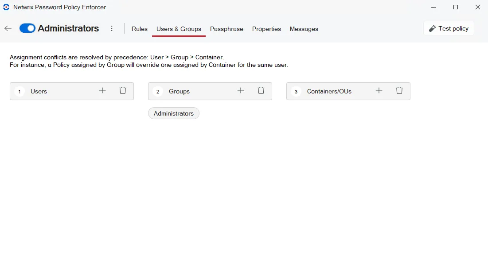Click the Netwrix app logo icon
The height and width of the screenshot is (275, 488).
(6, 7)
